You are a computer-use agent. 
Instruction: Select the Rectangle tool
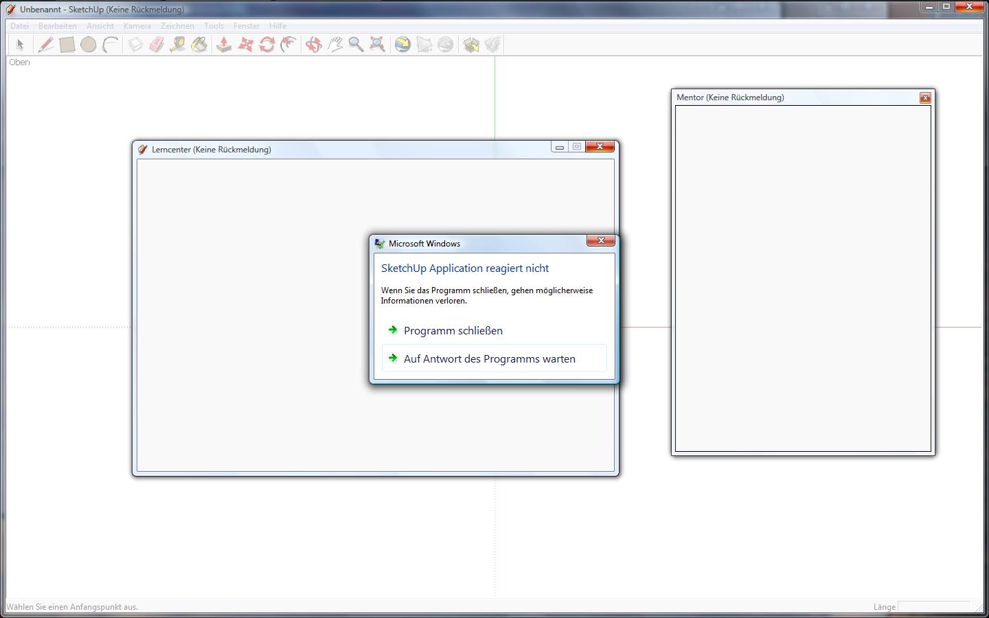(x=67, y=45)
